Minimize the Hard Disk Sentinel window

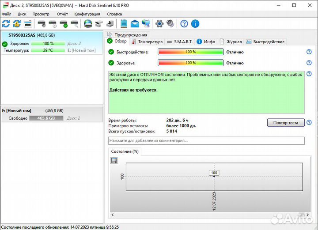pos(279,5)
